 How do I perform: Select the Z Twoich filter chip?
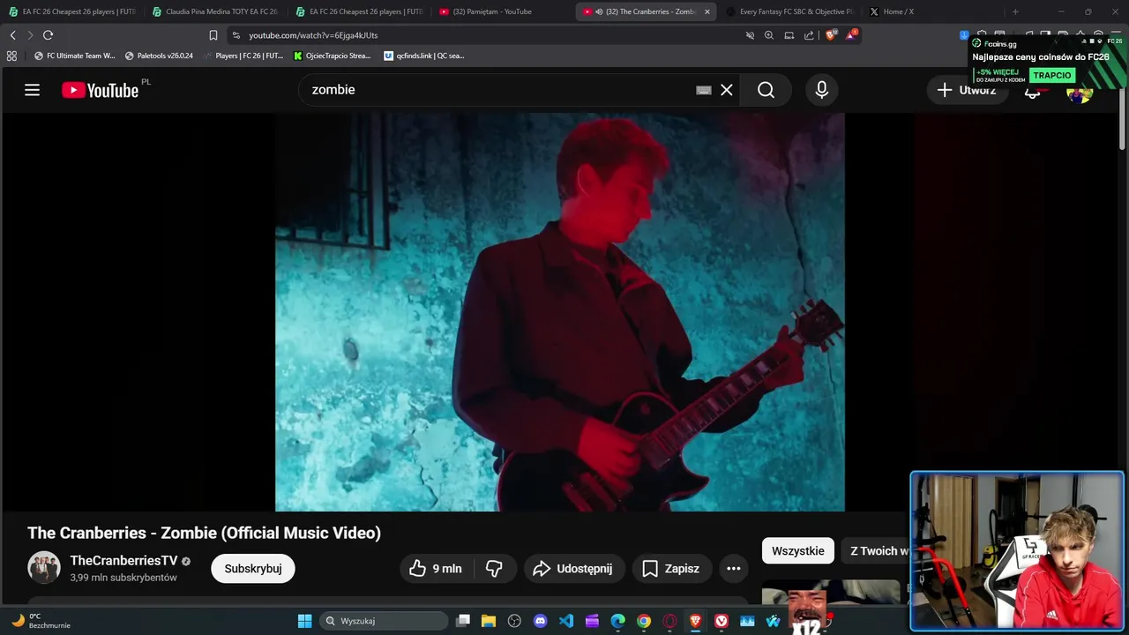coord(877,551)
